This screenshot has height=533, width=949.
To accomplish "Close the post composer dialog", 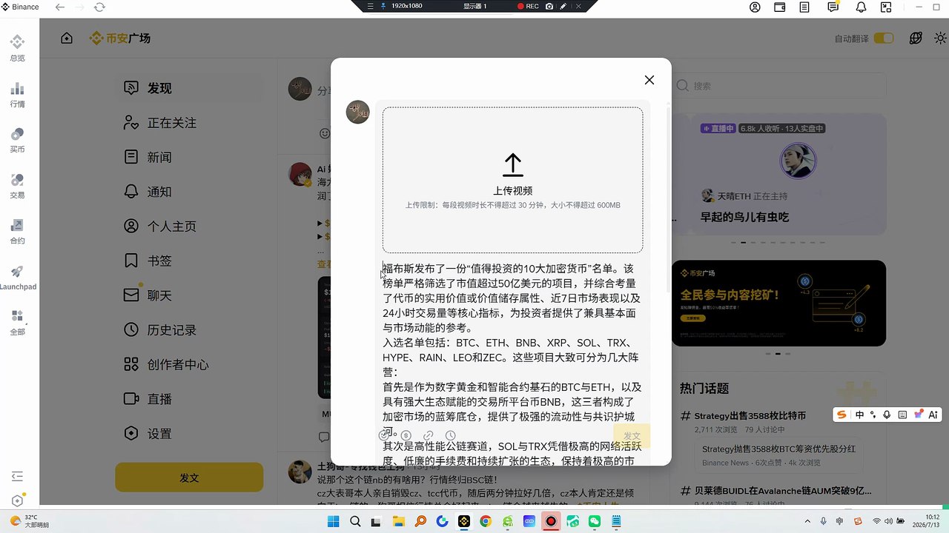I will click(649, 80).
